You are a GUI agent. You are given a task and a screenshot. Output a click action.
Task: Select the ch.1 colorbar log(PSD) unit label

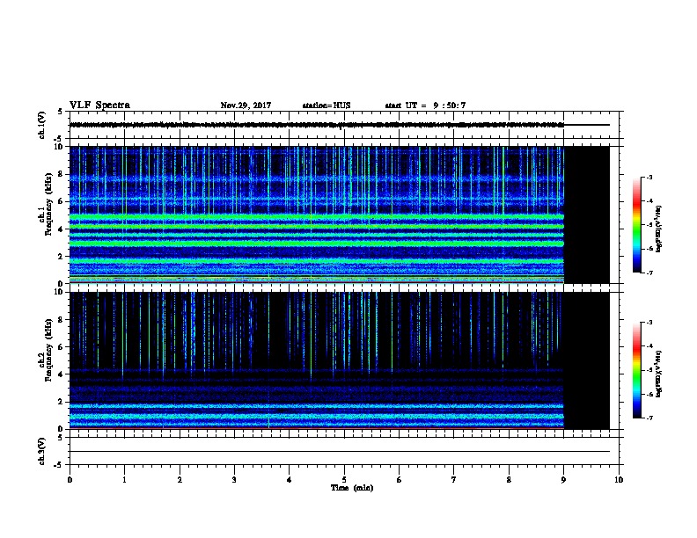[658, 229]
